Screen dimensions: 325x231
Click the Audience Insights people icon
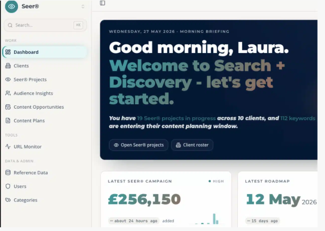pyautogui.click(x=8, y=93)
